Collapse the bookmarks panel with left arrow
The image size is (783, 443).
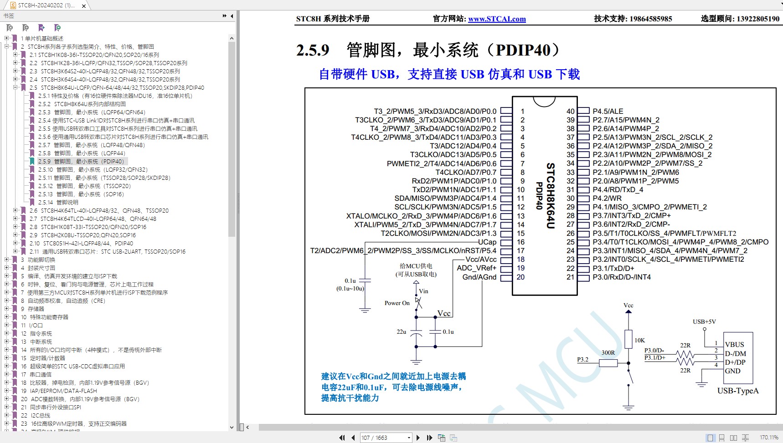tap(232, 16)
